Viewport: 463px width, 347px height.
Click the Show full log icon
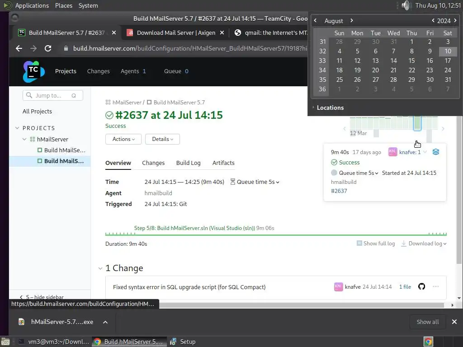pyautogui.click(x=359, y=244)
